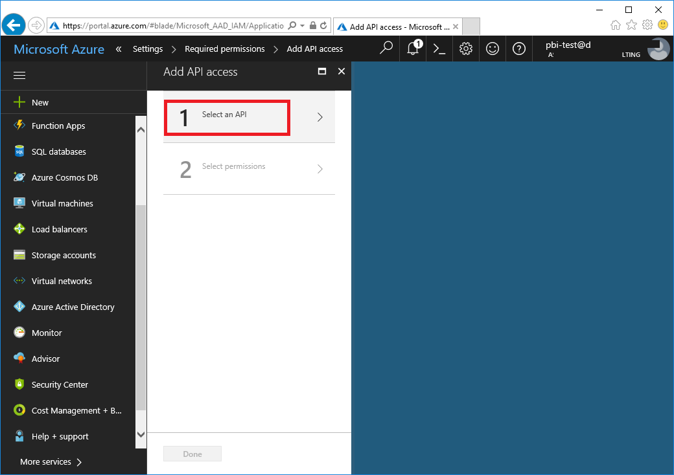Click the browser smiley feedback icon
Image resolution: width=674 pixels, height=475 pixels.
663,25
